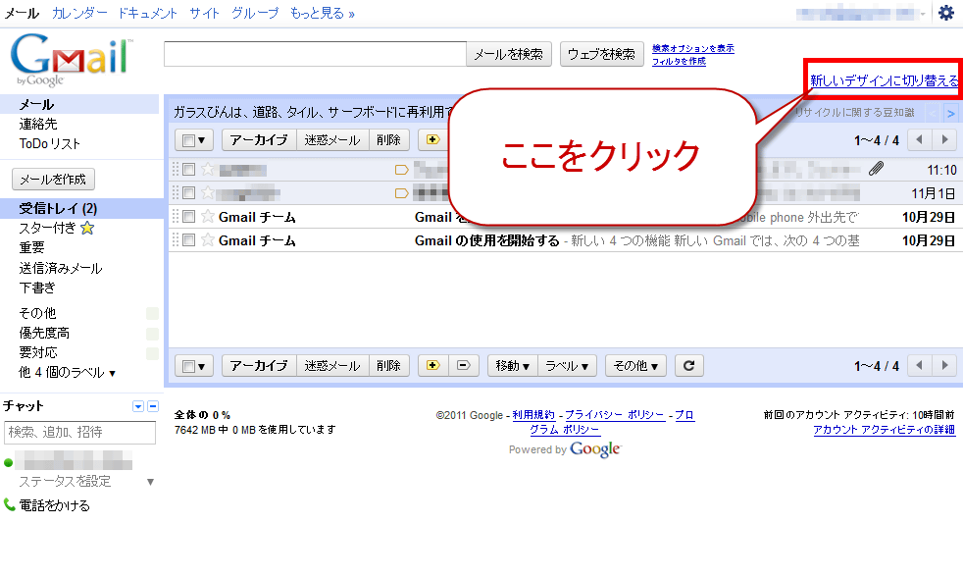Click 削除 in top toolbar

click(x=388, y=140)
